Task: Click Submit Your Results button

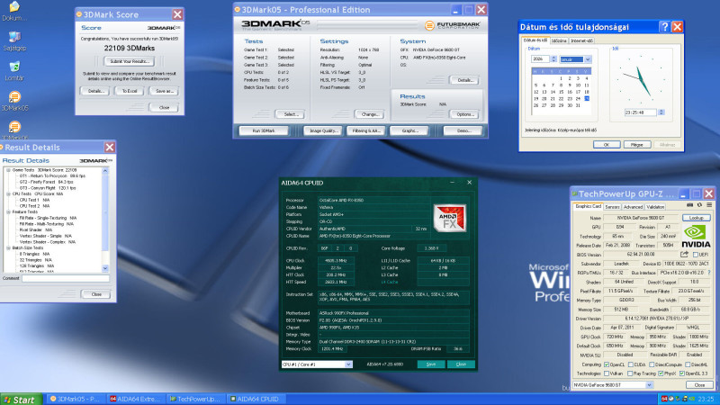Action: coord(129,61)
